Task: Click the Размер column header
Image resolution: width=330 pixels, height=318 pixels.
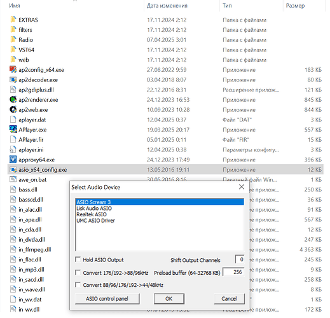Action: pyautogui.click(x=295, y=6)
